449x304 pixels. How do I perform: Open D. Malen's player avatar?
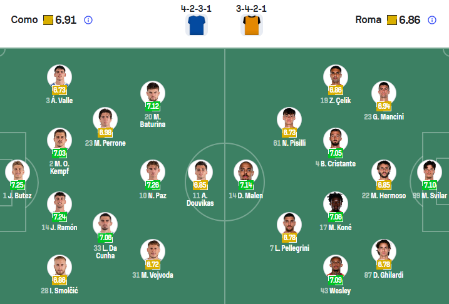[245, 171]
